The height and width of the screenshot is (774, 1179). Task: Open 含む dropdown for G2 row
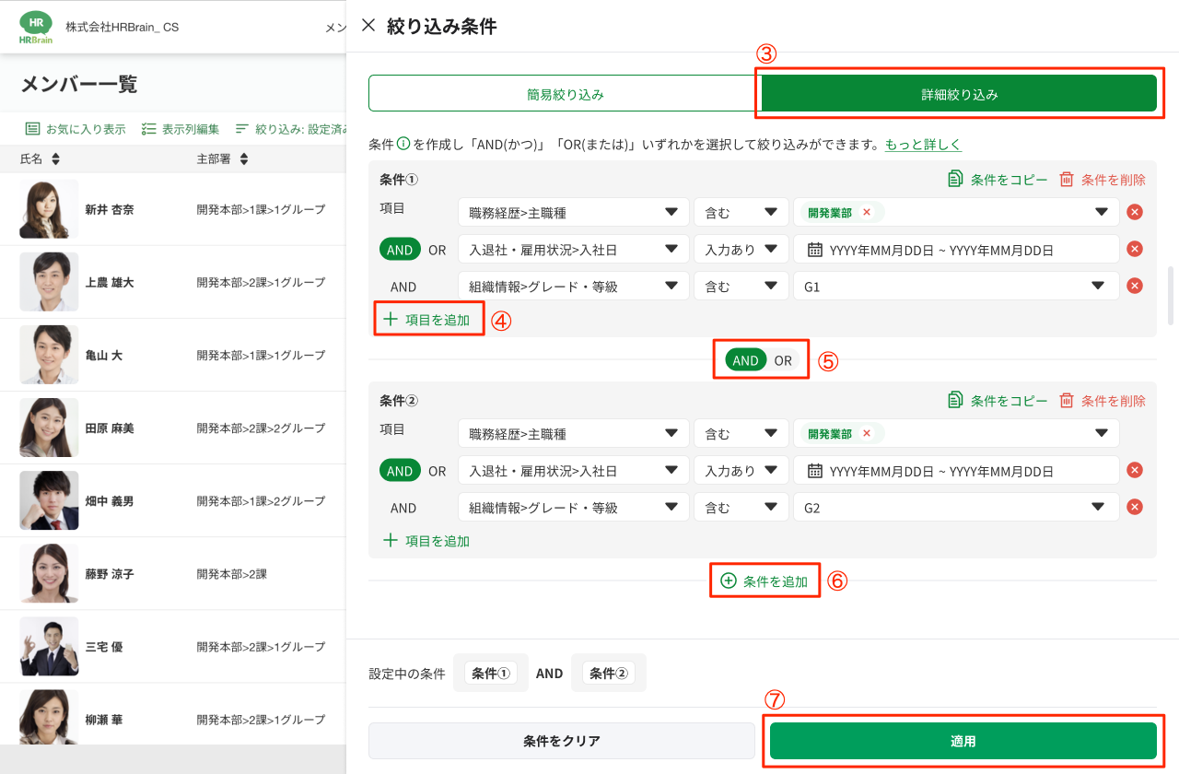click(x=741, y=507)
